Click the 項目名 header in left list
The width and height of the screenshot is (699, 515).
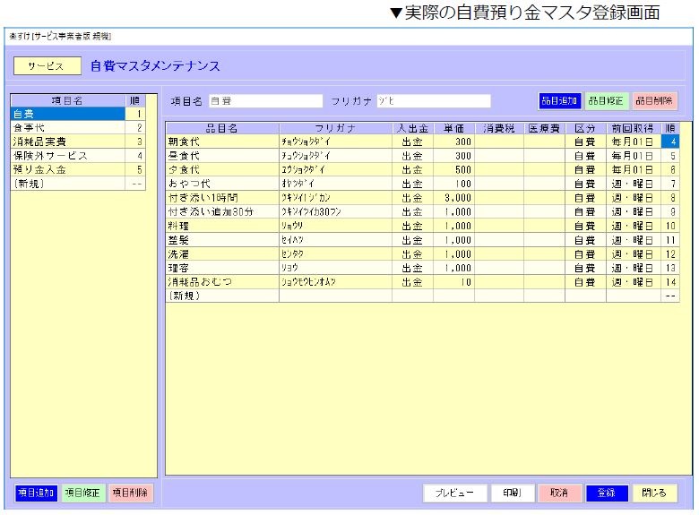tap(68, 100)
